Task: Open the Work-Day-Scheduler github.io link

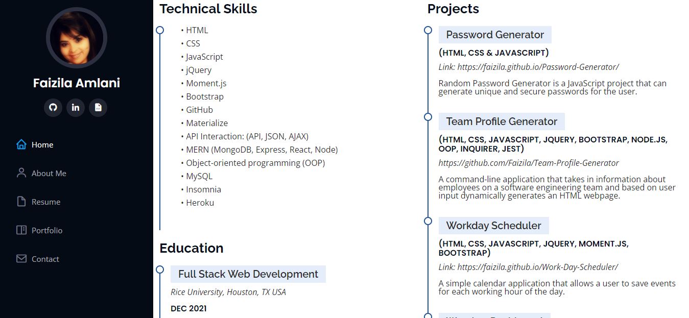Action: tap(538, 267)
